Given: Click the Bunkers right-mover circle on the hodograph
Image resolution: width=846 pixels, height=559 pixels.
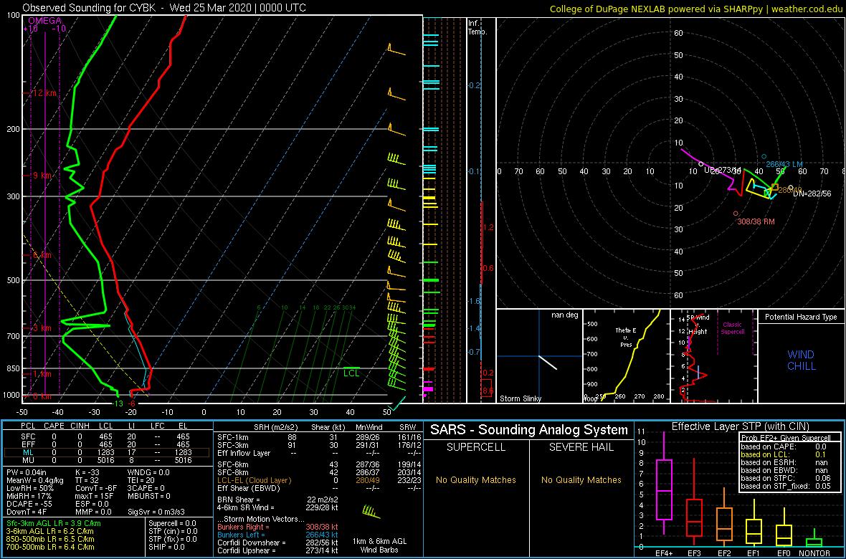Looking at the screenshot, I should (736, 214).
